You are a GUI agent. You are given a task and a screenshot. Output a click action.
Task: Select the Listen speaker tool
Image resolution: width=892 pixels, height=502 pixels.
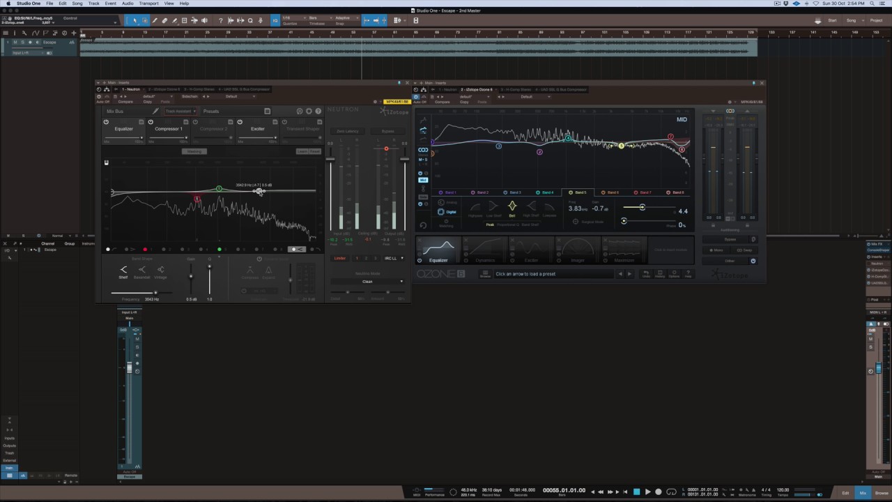click(204, 21)
